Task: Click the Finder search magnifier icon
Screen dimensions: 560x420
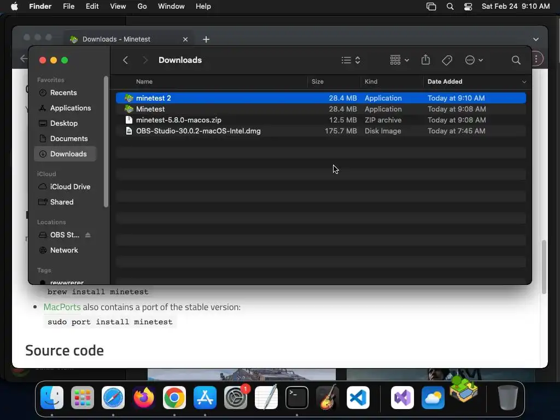Action: coord(516,60)
